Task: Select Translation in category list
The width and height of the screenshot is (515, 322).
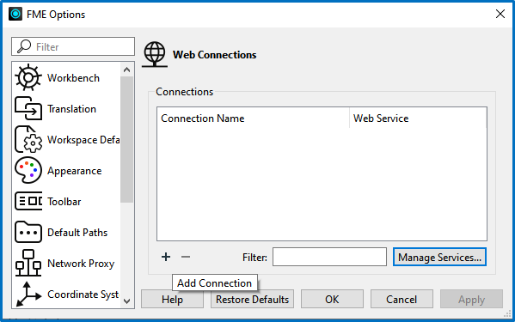Action: [x=71, y=109]
